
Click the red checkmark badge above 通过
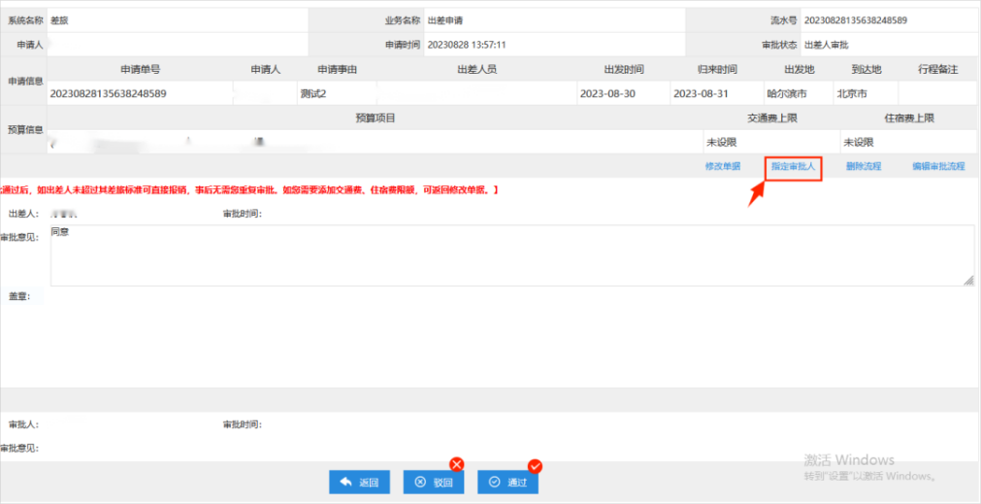[535, 466]
